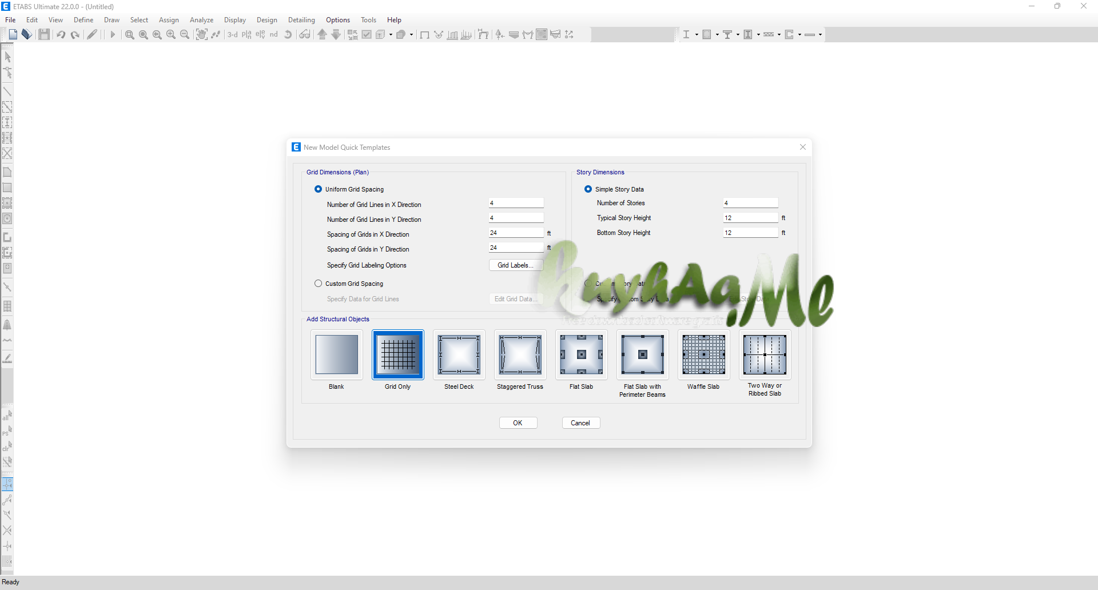Switch to 3-d view icon
Viewport: 1098px width, 590px height.
233,34
